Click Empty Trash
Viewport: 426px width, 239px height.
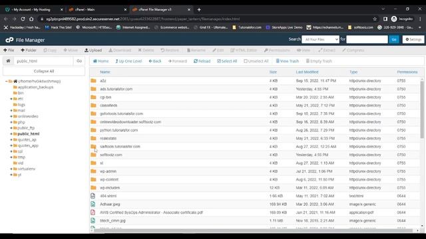[x=319, y=61]
